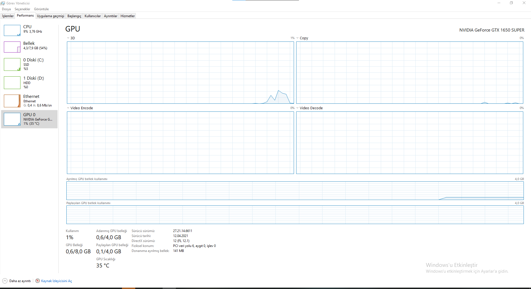The height and width of the screenshot is (289, 531).
Task: Click the PCI veri yolu 6 location value
Action: click(194, 246)
